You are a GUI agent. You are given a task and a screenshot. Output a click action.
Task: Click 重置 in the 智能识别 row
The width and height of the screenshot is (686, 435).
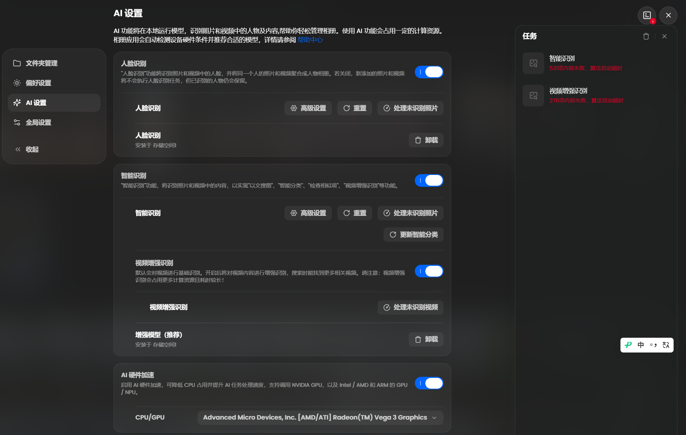coord(354,213)
